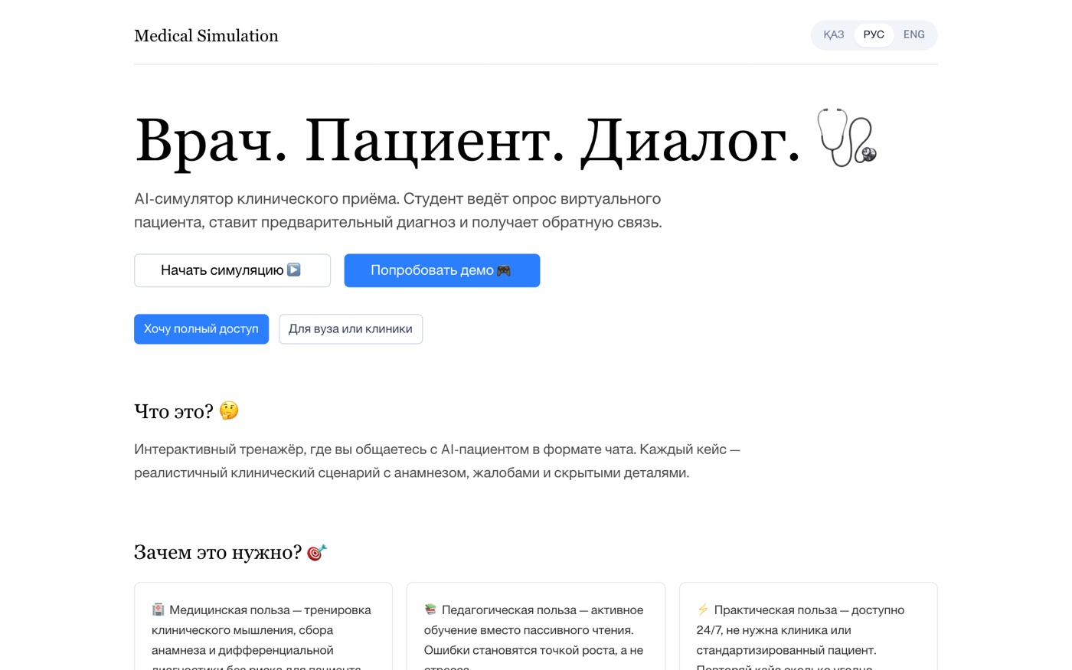This screenshot has height=670, width=1072.
Task: Switch language to ENG
Action: [914, 35]
